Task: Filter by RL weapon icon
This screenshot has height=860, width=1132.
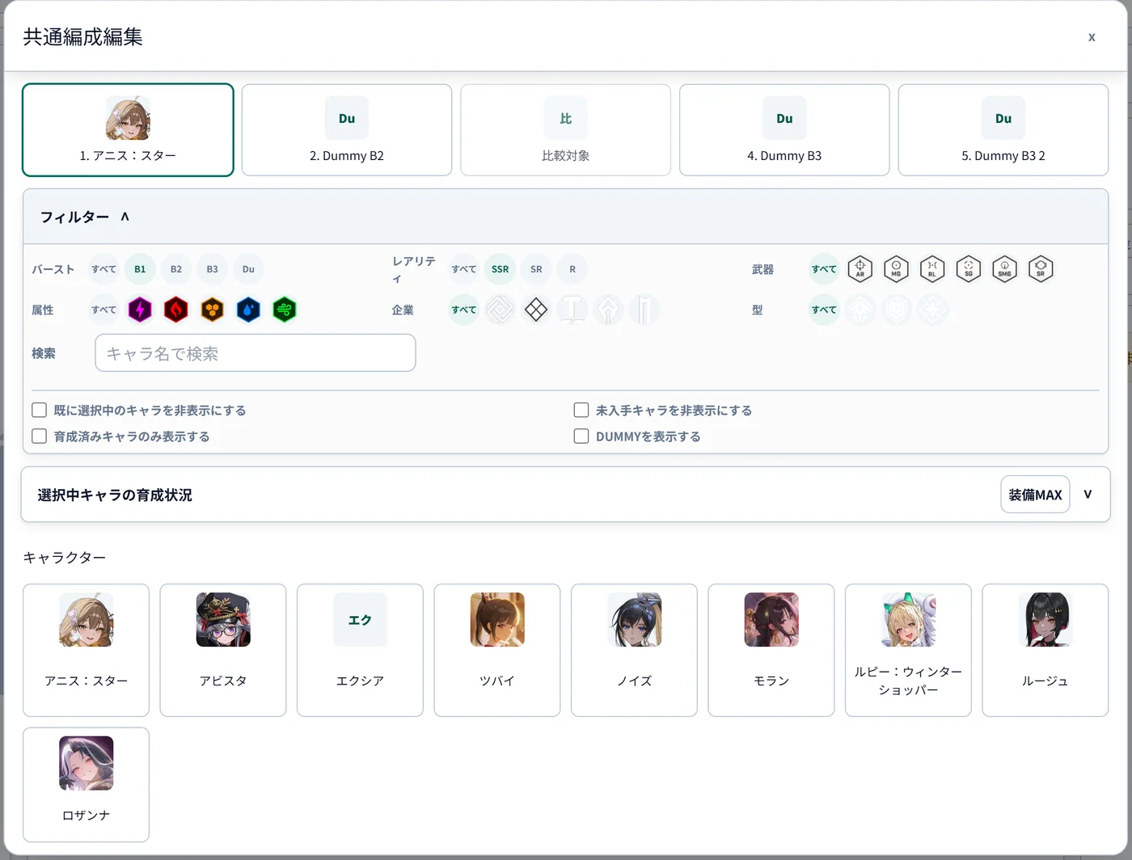Action: tap(932, 268)
